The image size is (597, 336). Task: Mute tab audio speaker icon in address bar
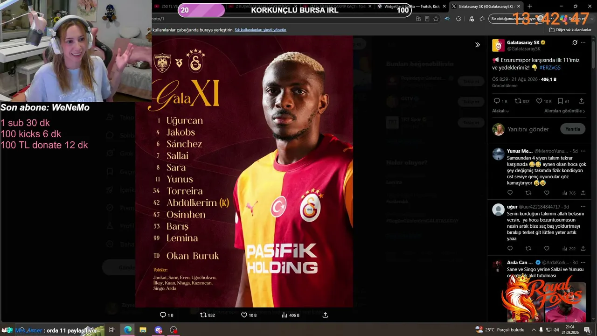click(447, 19)
